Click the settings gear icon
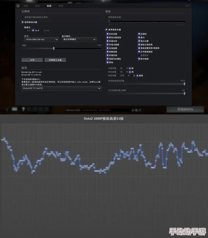Image resolution: width=208 pixels, height=238 pixels. (x=18, y=6)
